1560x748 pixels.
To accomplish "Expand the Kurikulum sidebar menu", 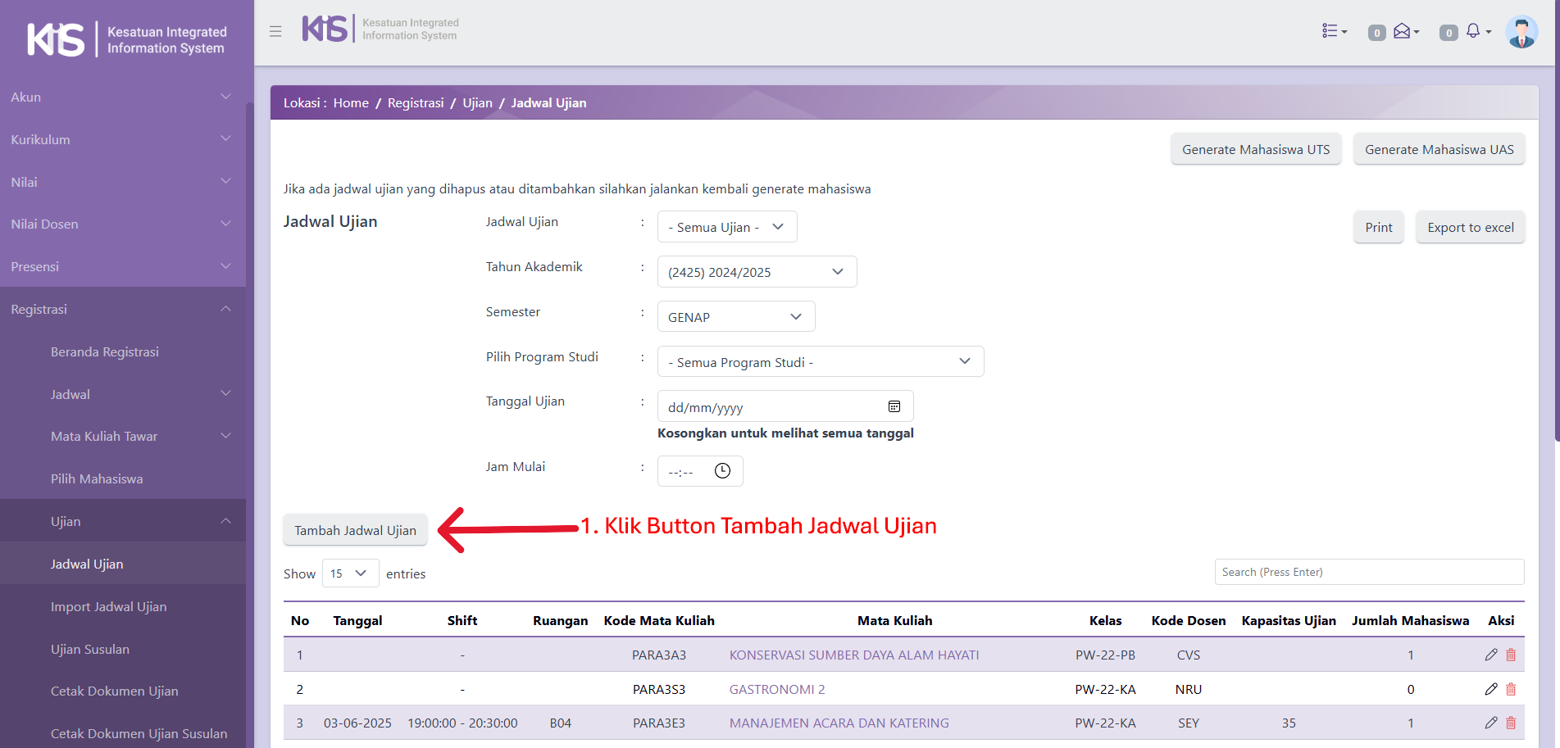I will click(122, 139).
